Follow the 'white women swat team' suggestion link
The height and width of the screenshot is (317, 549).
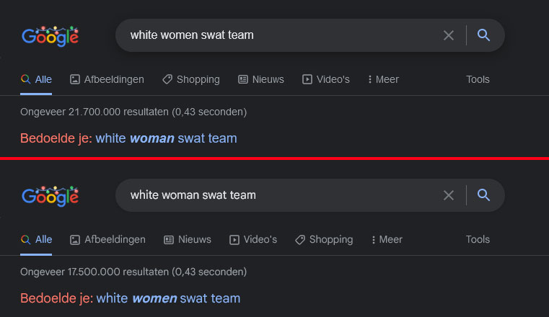[x=168, y=298]
